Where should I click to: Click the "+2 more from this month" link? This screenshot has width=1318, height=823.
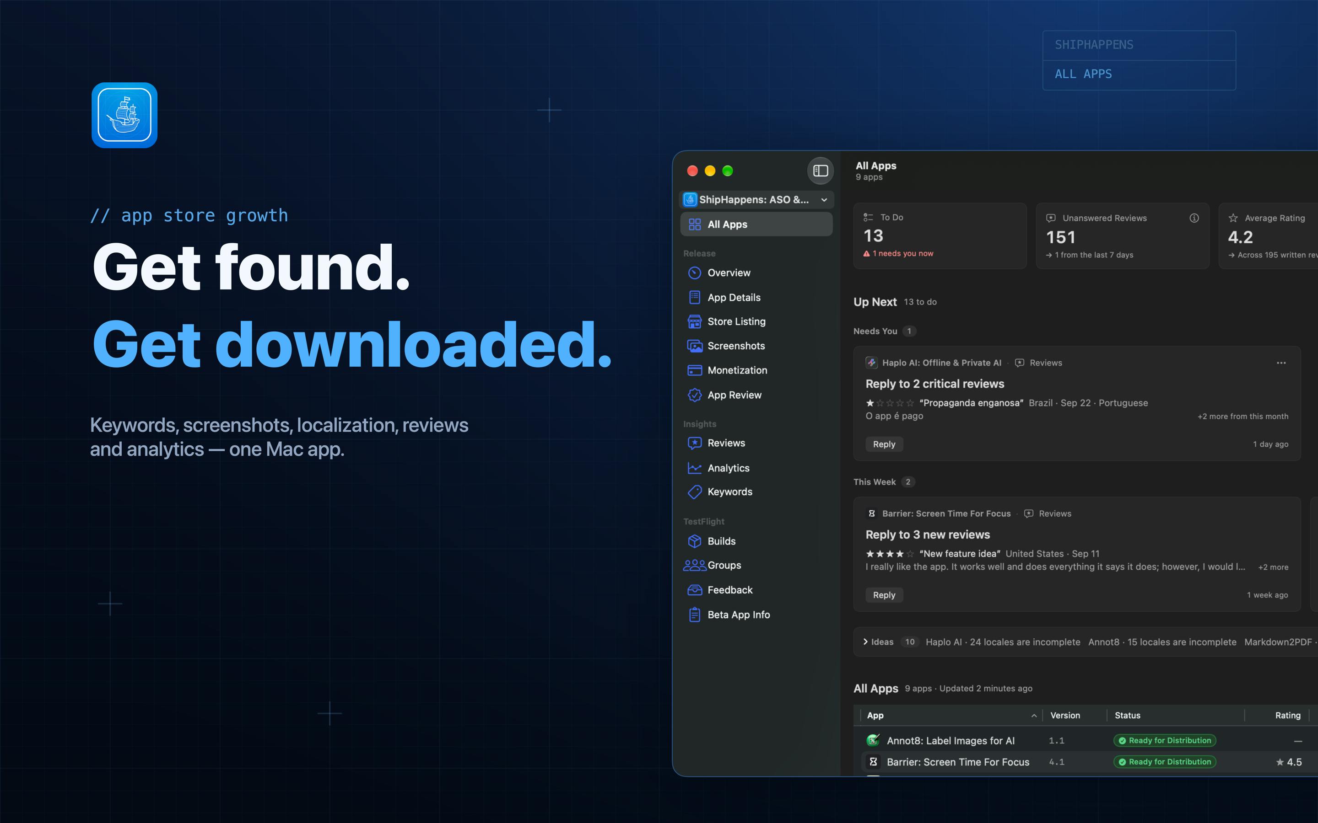pyautogui.click(x=1242, y=417)
